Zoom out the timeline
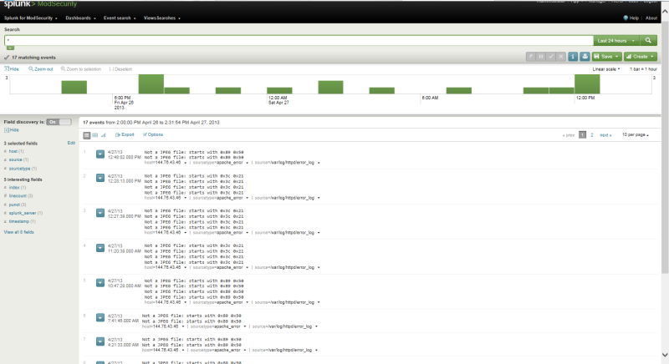 click(x=40, y=69)
